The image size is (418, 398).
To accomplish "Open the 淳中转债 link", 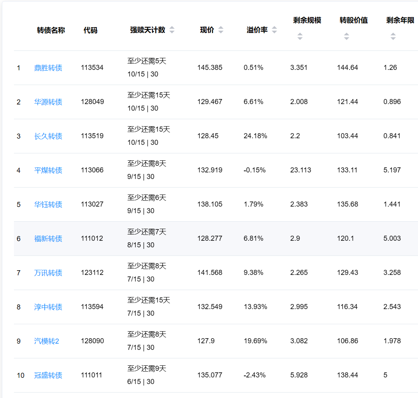I will 48,307.
